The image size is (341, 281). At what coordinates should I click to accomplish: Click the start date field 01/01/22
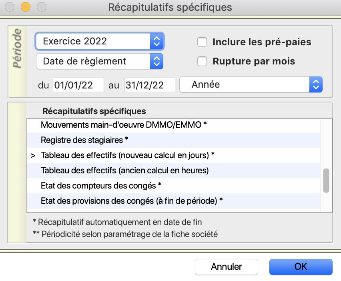click(78, 85)
